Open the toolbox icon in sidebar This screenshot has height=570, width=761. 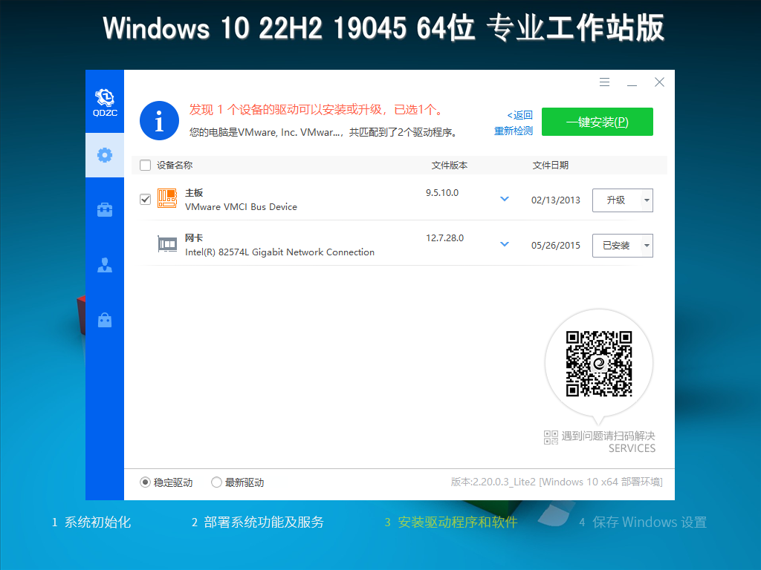(104, 210)
